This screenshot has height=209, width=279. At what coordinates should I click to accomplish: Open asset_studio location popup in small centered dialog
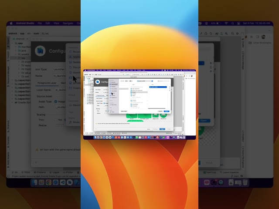[x=145, y=81]
